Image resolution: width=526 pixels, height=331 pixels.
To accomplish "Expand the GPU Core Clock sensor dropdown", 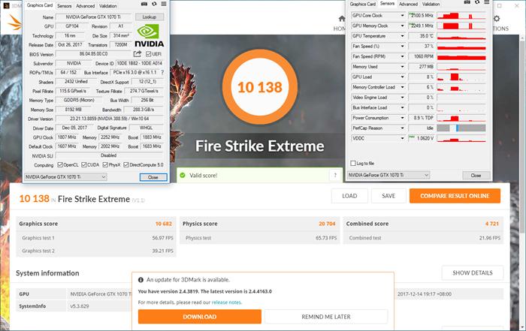I will [x=402, y=16].
